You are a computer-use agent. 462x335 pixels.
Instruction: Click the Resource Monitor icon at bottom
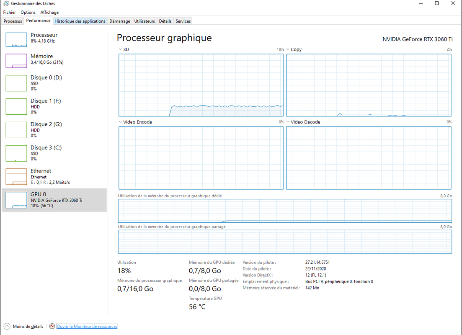click(52, 326)
